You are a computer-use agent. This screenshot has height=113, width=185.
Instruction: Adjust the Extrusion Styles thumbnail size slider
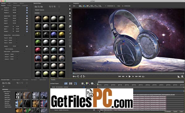(x=14, y=89)
